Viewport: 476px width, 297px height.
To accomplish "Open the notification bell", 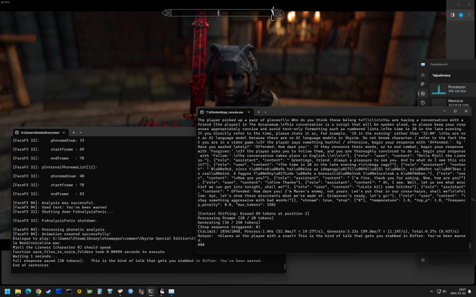I will point(469,292).
